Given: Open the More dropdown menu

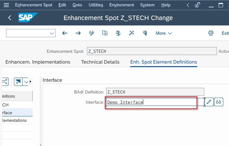Looking at the screenshot, I should click(x=164, y=33).
